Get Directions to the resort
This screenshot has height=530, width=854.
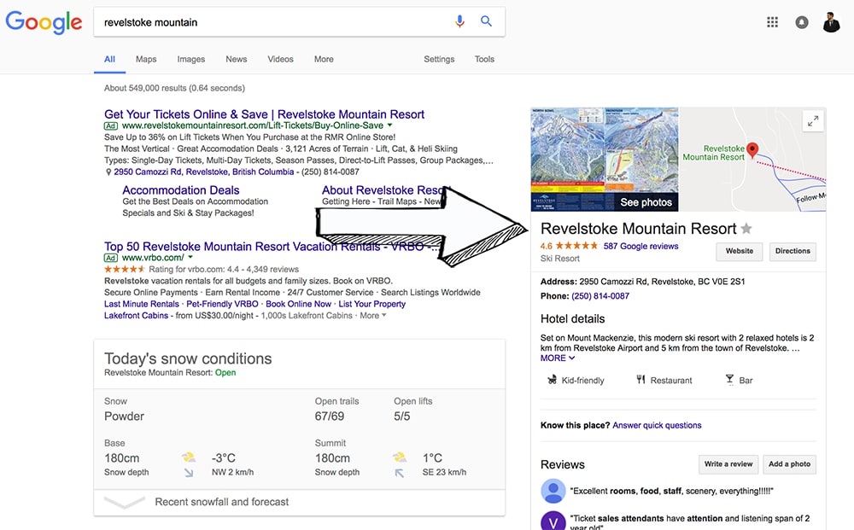point(793,252)
